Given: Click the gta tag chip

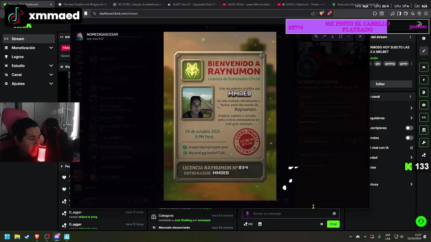Looking at the screenshot, I should click(377, 64).
